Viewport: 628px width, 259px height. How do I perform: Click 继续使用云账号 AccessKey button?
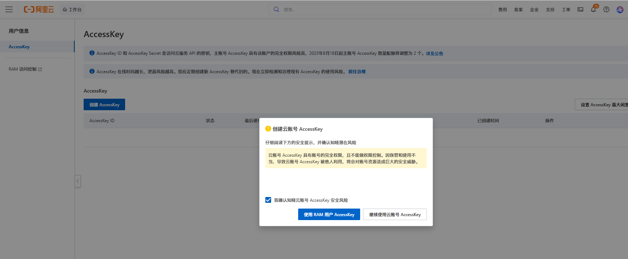[395, 214]
